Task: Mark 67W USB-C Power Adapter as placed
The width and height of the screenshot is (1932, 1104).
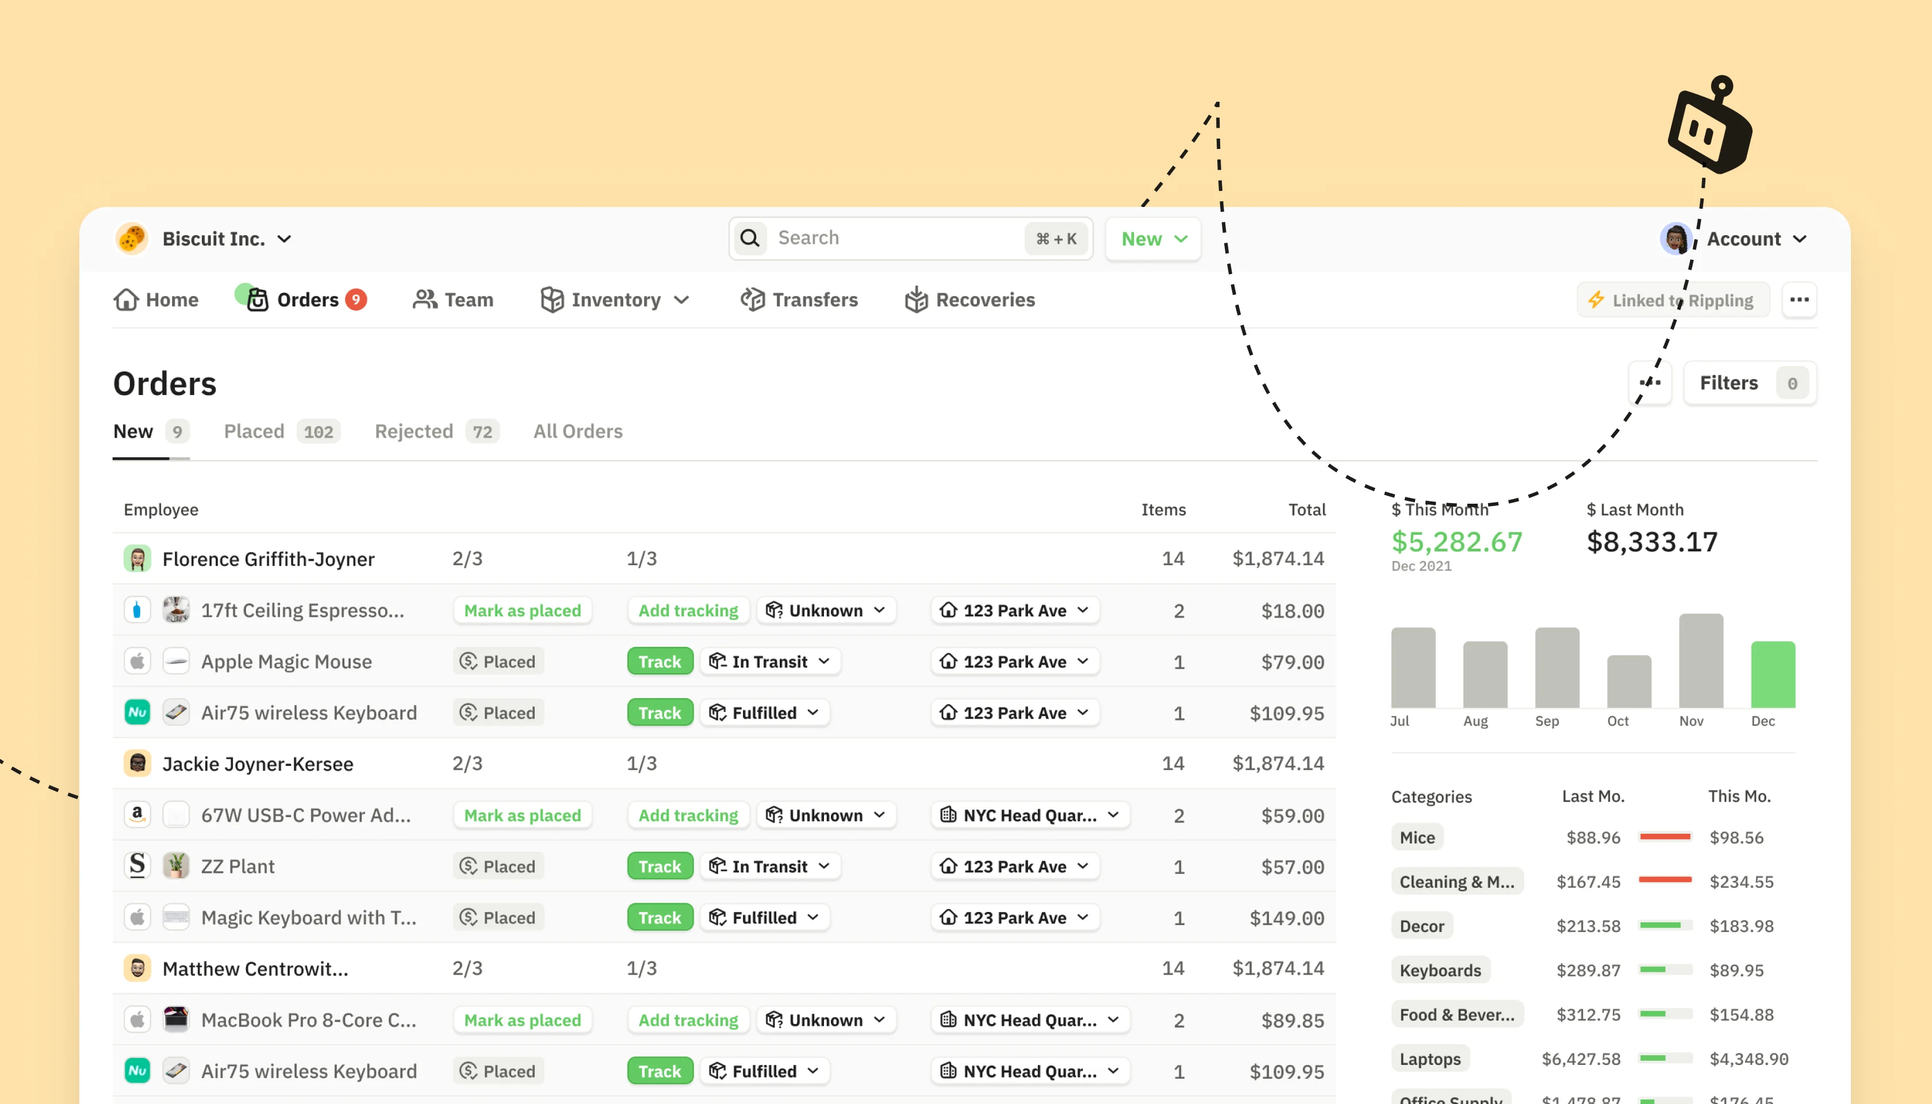Action: pyautogui.click(x=523, y=815)
